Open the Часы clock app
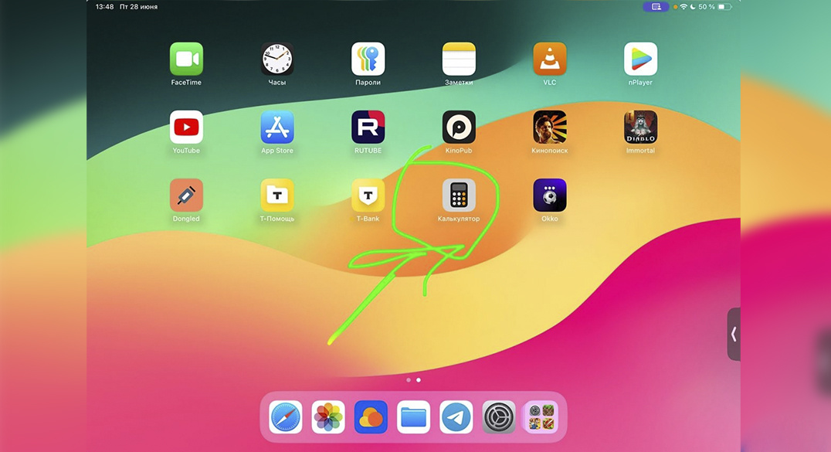Image resolution: width=831 pixels, height=452 pixels. tap(277, 59)
